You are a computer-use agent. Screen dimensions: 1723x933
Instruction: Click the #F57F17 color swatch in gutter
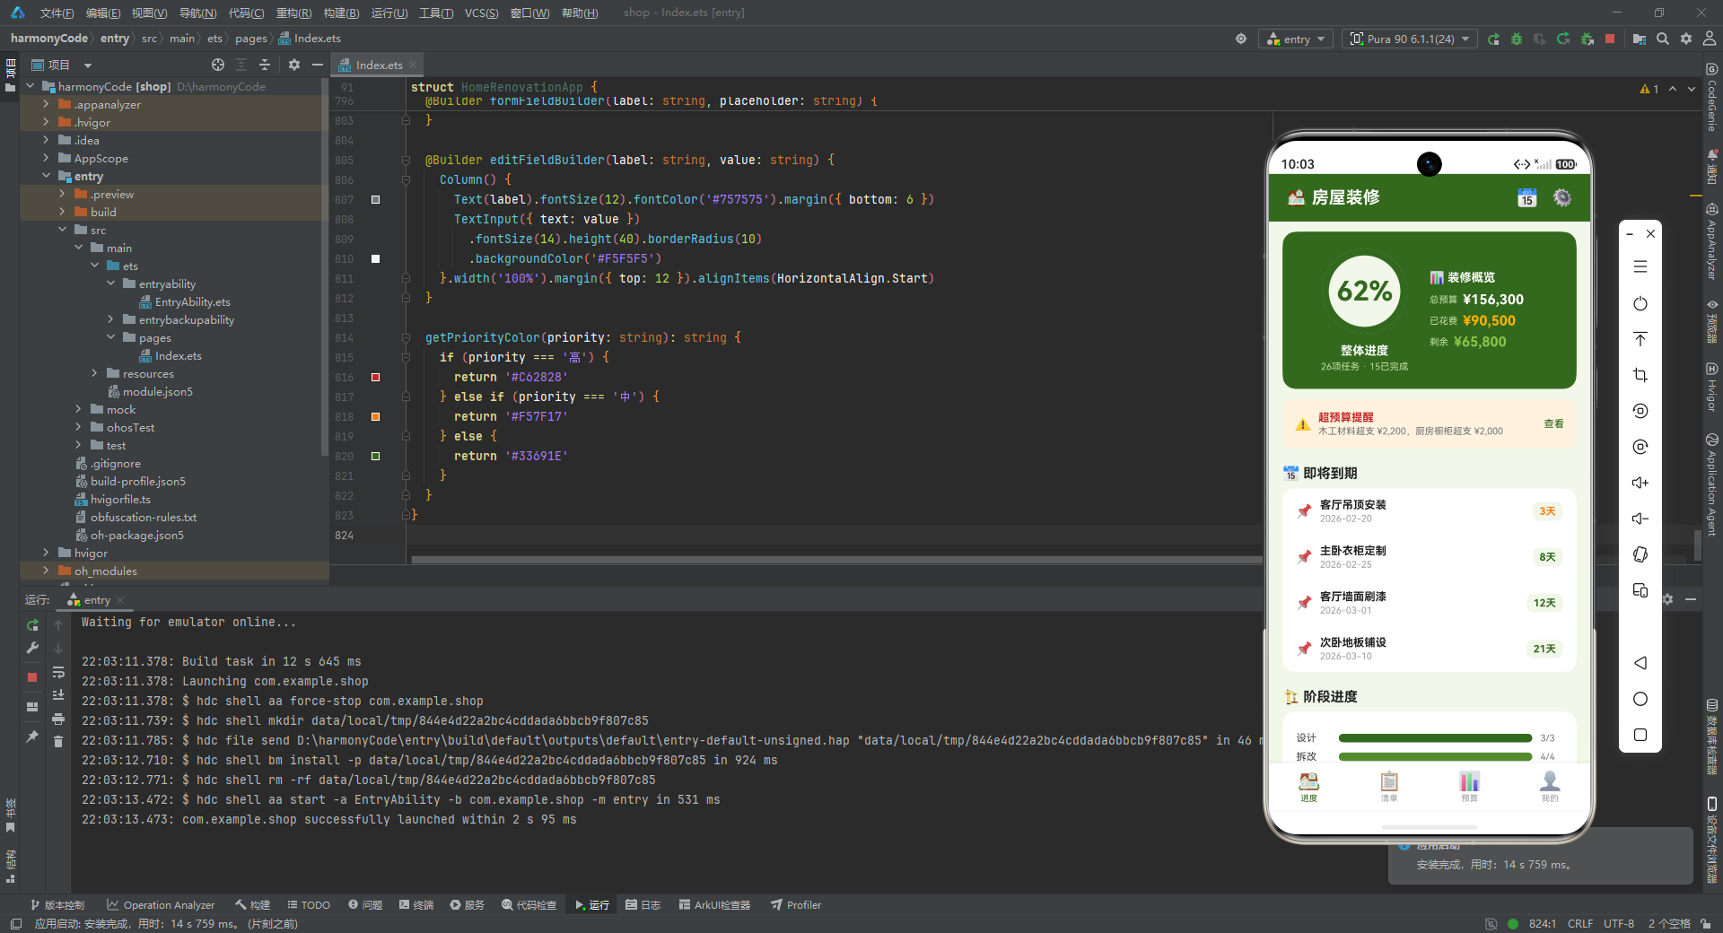coord(375,416)
